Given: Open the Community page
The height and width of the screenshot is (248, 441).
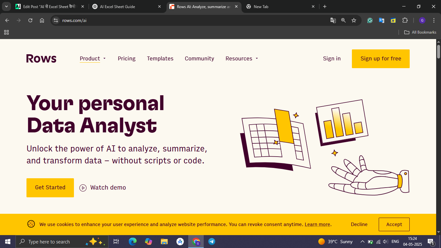Looking at the screenshot, I should 200,58.
